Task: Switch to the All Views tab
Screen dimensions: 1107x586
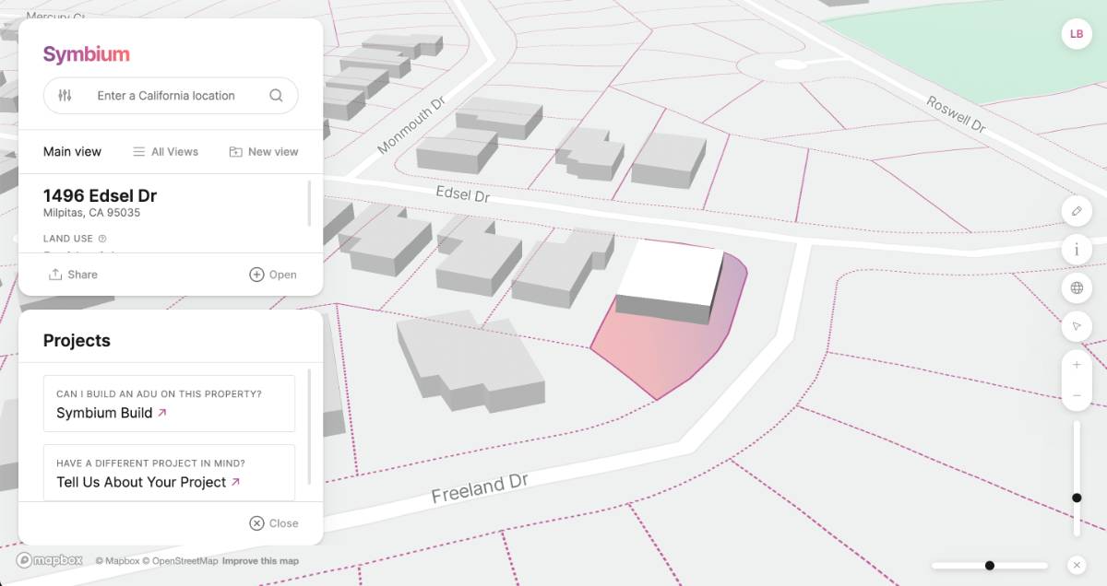Action: [x=166, y=151]
